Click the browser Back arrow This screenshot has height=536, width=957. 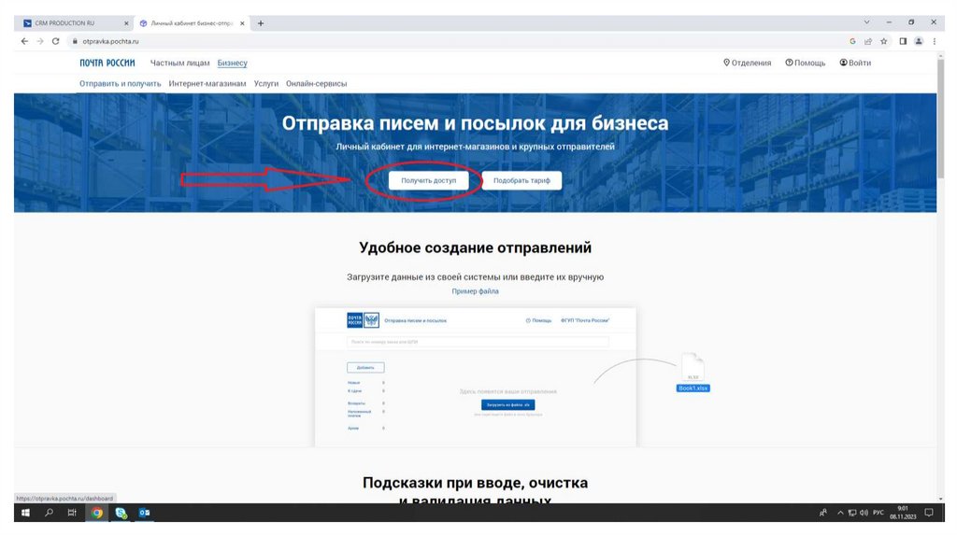point(24,41)
